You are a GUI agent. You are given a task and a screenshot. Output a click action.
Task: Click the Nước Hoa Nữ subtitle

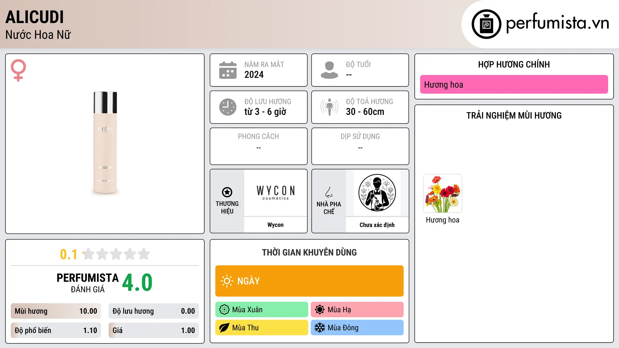[x=38, y=35]
